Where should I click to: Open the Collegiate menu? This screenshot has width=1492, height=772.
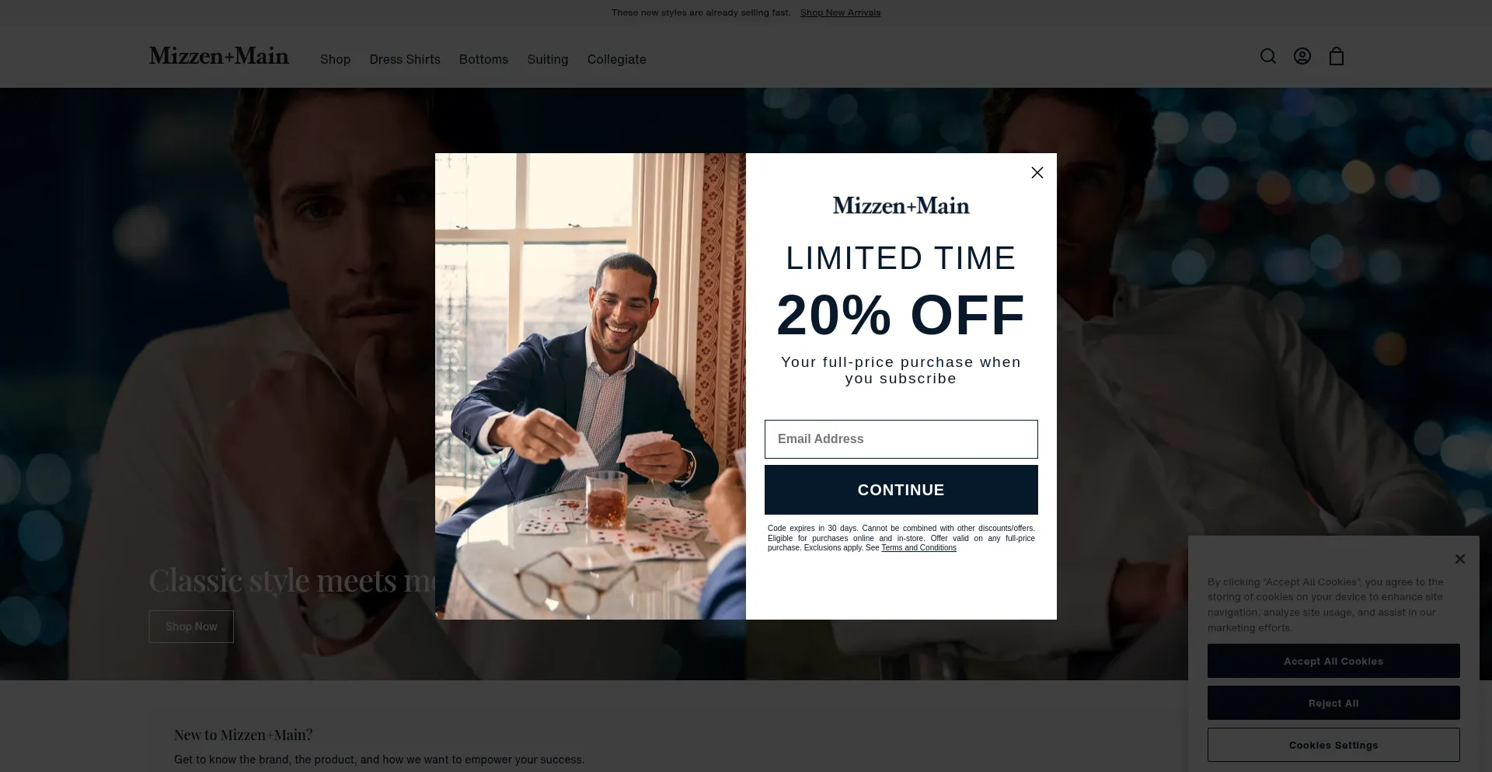(x=616, y=59)
